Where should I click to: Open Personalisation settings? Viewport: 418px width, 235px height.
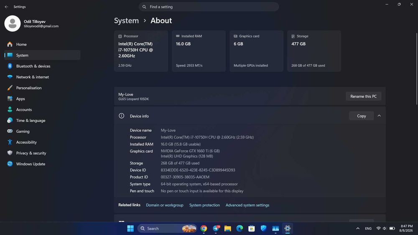click(x=42, y=88)
